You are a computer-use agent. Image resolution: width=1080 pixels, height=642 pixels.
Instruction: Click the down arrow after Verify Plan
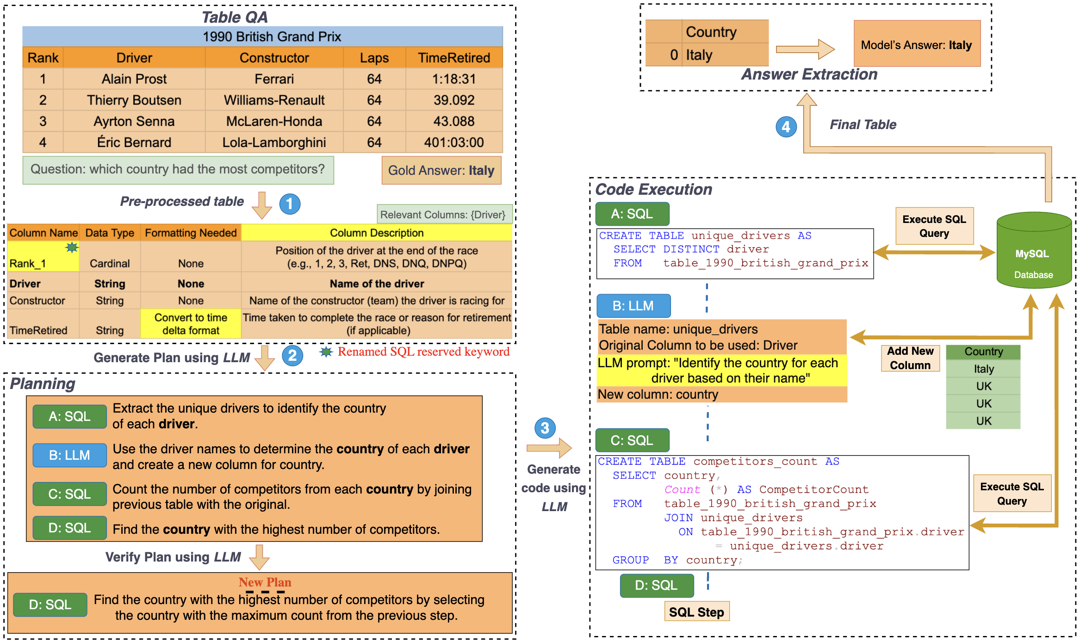[x=259, y=557]
